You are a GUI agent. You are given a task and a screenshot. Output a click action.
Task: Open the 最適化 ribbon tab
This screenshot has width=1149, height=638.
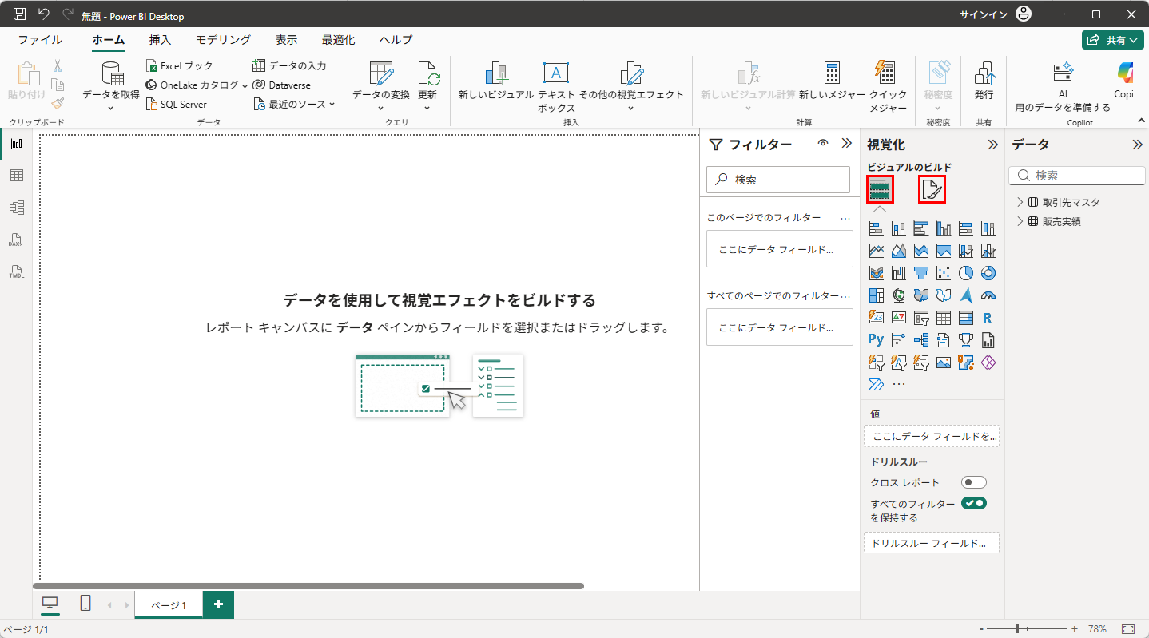(x=339, y=40)
